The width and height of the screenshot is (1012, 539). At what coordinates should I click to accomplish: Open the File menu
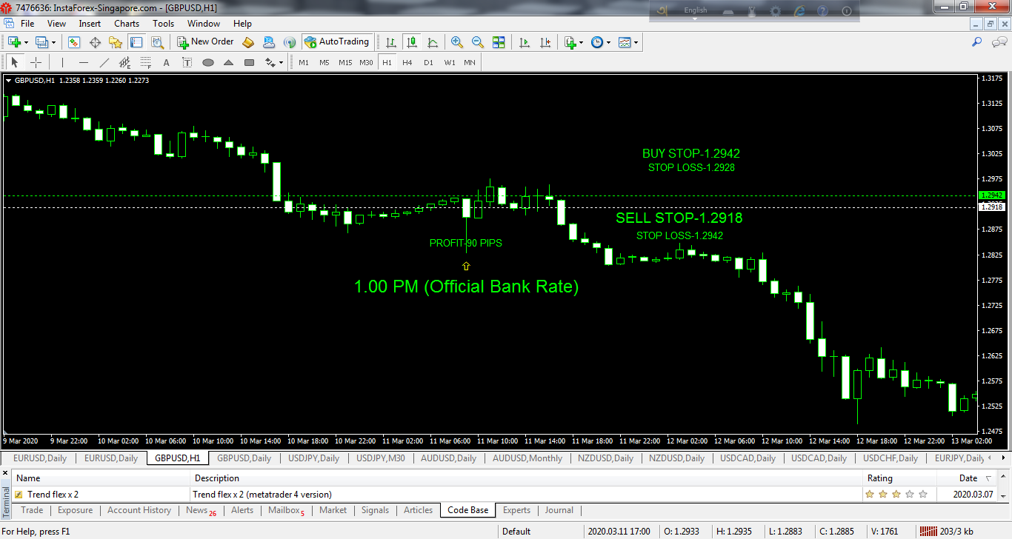[x=27, y=24]
